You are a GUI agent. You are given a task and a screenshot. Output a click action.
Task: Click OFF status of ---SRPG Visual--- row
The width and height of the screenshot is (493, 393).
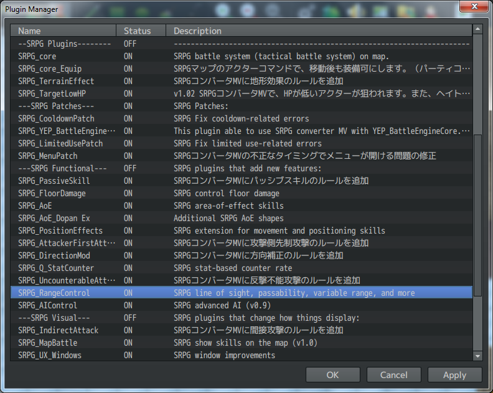[130, 318]
